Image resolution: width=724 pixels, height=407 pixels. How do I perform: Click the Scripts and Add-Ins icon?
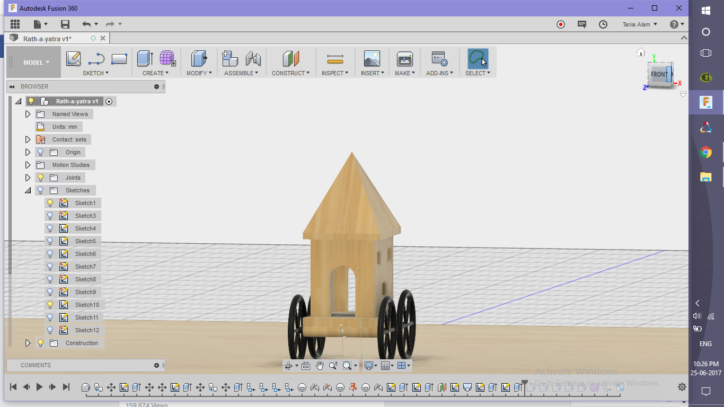point(439,58)
